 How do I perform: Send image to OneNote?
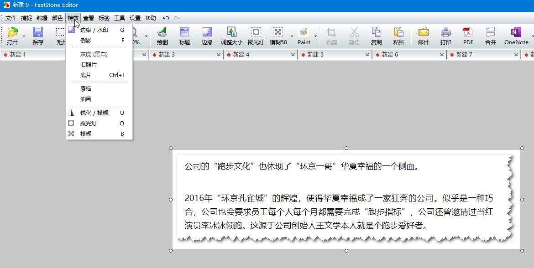tap(516, 36)
